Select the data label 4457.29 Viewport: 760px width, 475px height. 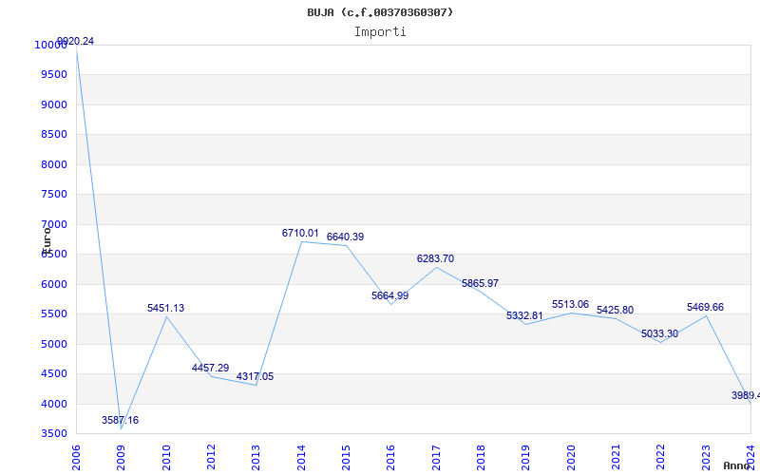pos(210,368)
